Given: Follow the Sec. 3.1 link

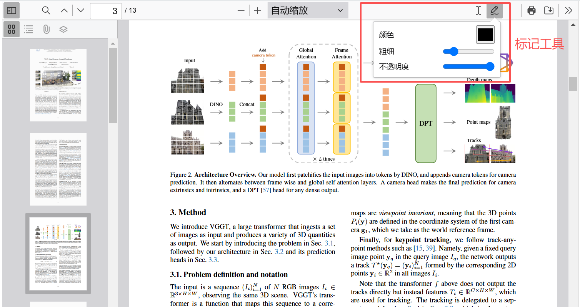Looking at the screenshot, I should point(329,243).
